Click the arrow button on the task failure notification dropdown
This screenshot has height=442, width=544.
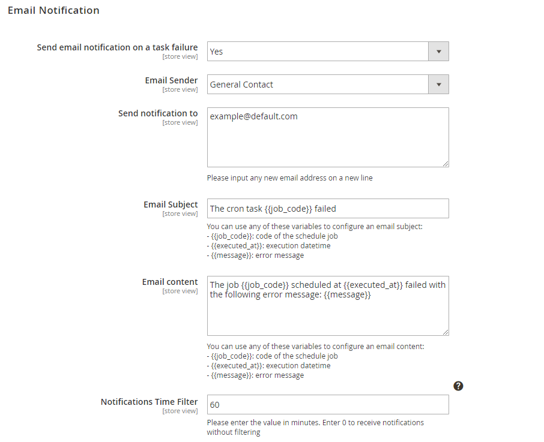point(438,52)
